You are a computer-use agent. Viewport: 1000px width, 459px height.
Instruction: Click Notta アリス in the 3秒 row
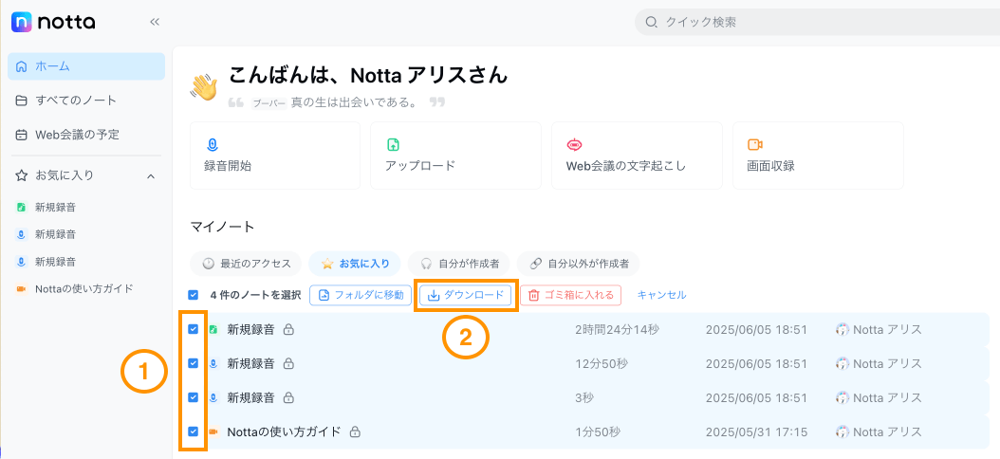(x=887, y=397)
